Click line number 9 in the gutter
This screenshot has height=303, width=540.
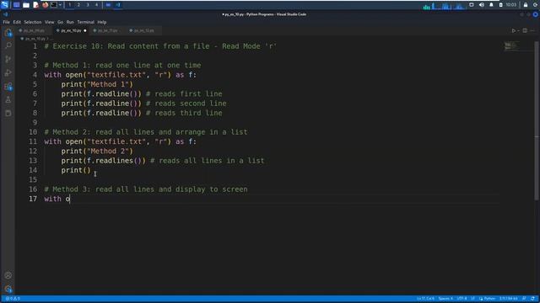tap(35, 123)
